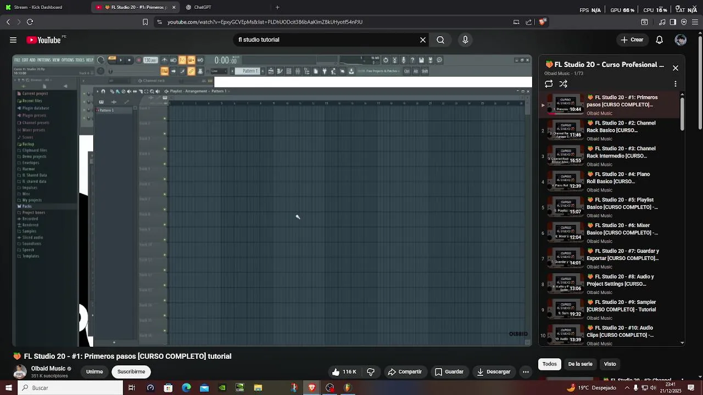Toggle playlist loop for this YouTube playlist

pyautogui.click(x=549, y=84)
